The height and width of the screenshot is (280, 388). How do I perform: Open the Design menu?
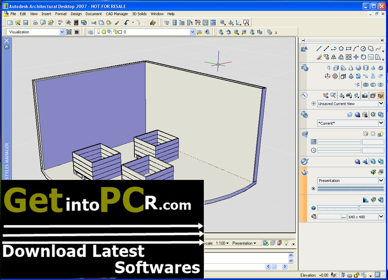(x=76, y=14)
